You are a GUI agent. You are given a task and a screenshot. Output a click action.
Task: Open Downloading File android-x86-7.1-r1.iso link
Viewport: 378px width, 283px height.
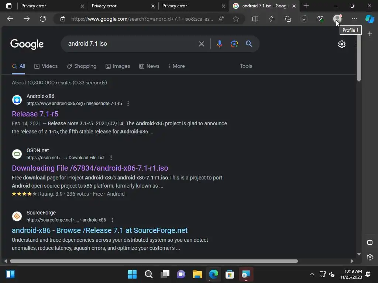[x=90, y=168]
